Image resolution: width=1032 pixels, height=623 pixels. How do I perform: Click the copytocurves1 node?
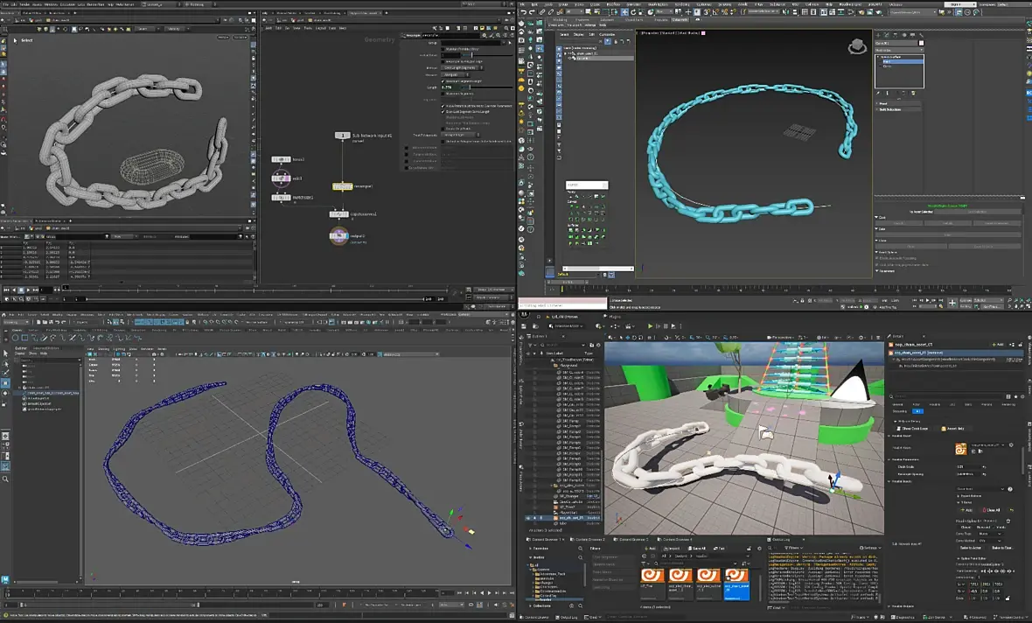[338, 213]
